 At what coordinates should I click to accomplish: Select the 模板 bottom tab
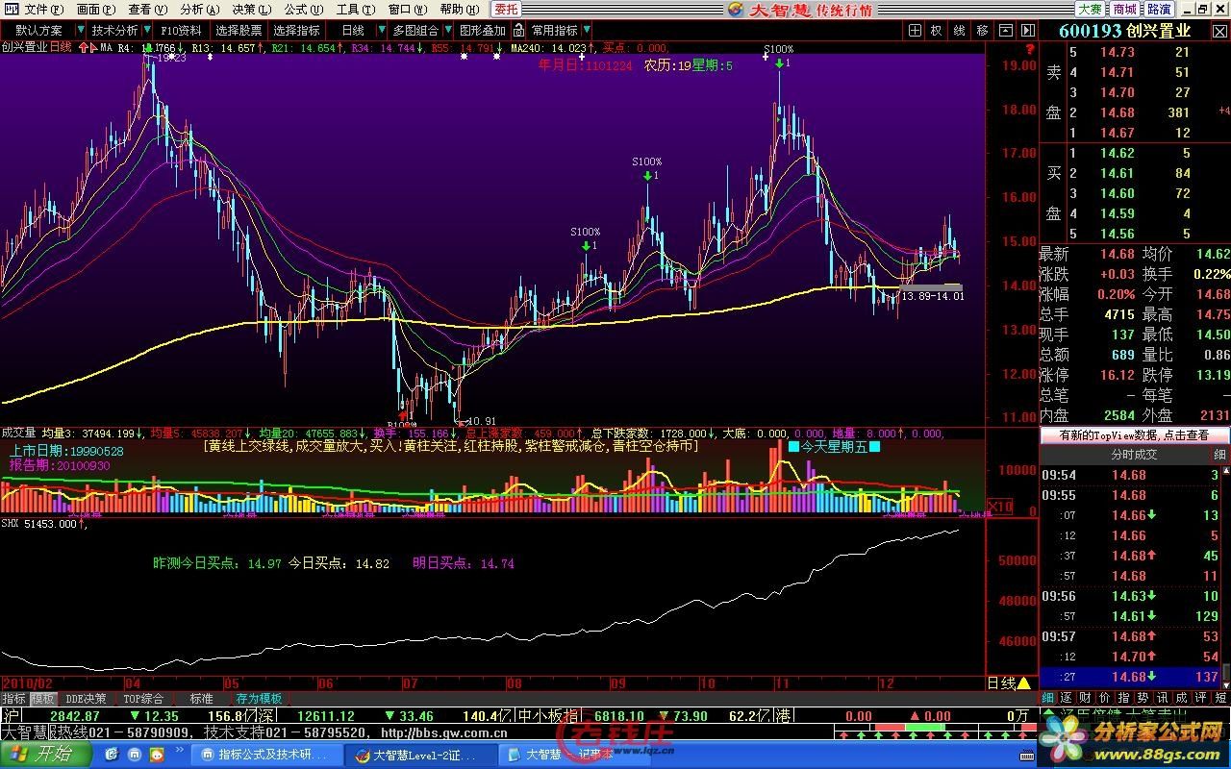(43, 699)
